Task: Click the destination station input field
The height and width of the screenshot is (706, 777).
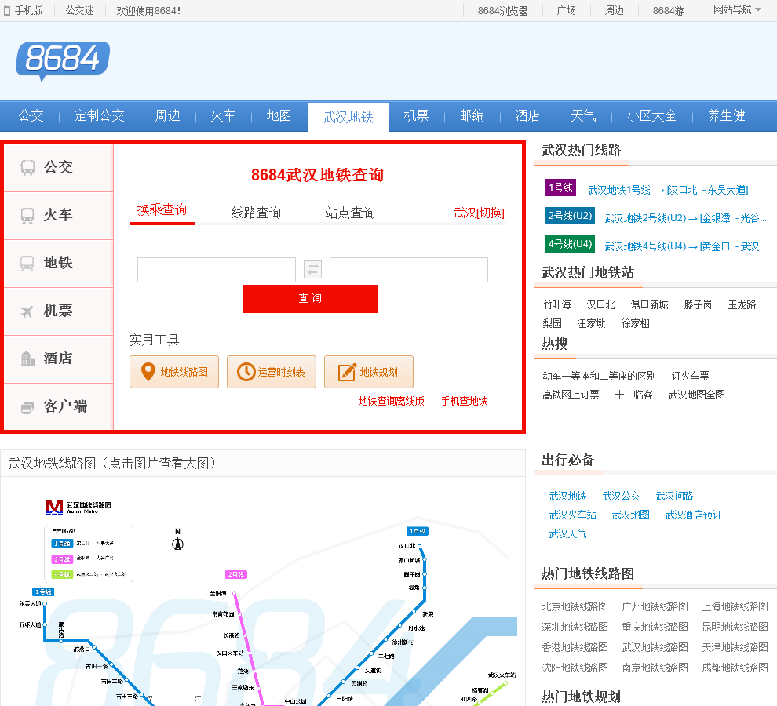Action: coord(409,270)
